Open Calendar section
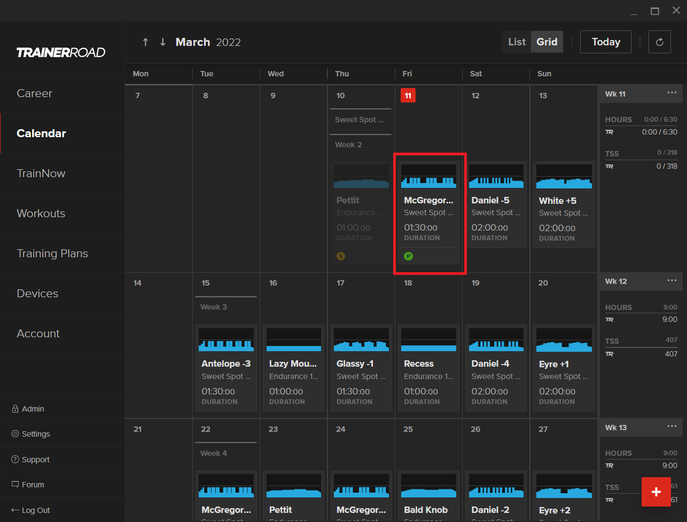This screenshot has height=522, width=687. [62, 133]
